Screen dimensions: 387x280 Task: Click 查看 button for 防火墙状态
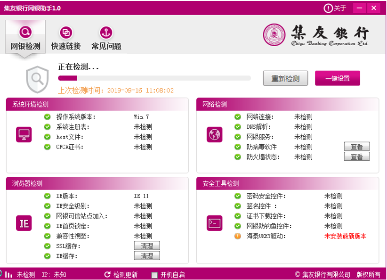click(x=357, y=156)
